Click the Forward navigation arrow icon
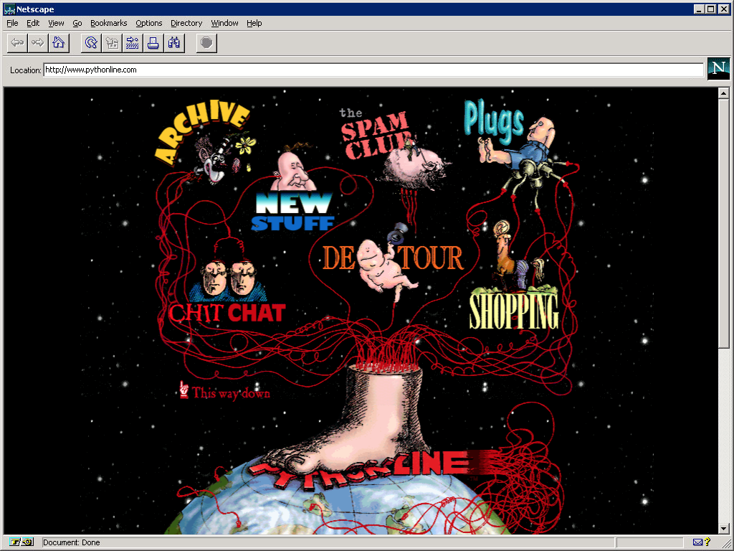 [x=37, y=42]
